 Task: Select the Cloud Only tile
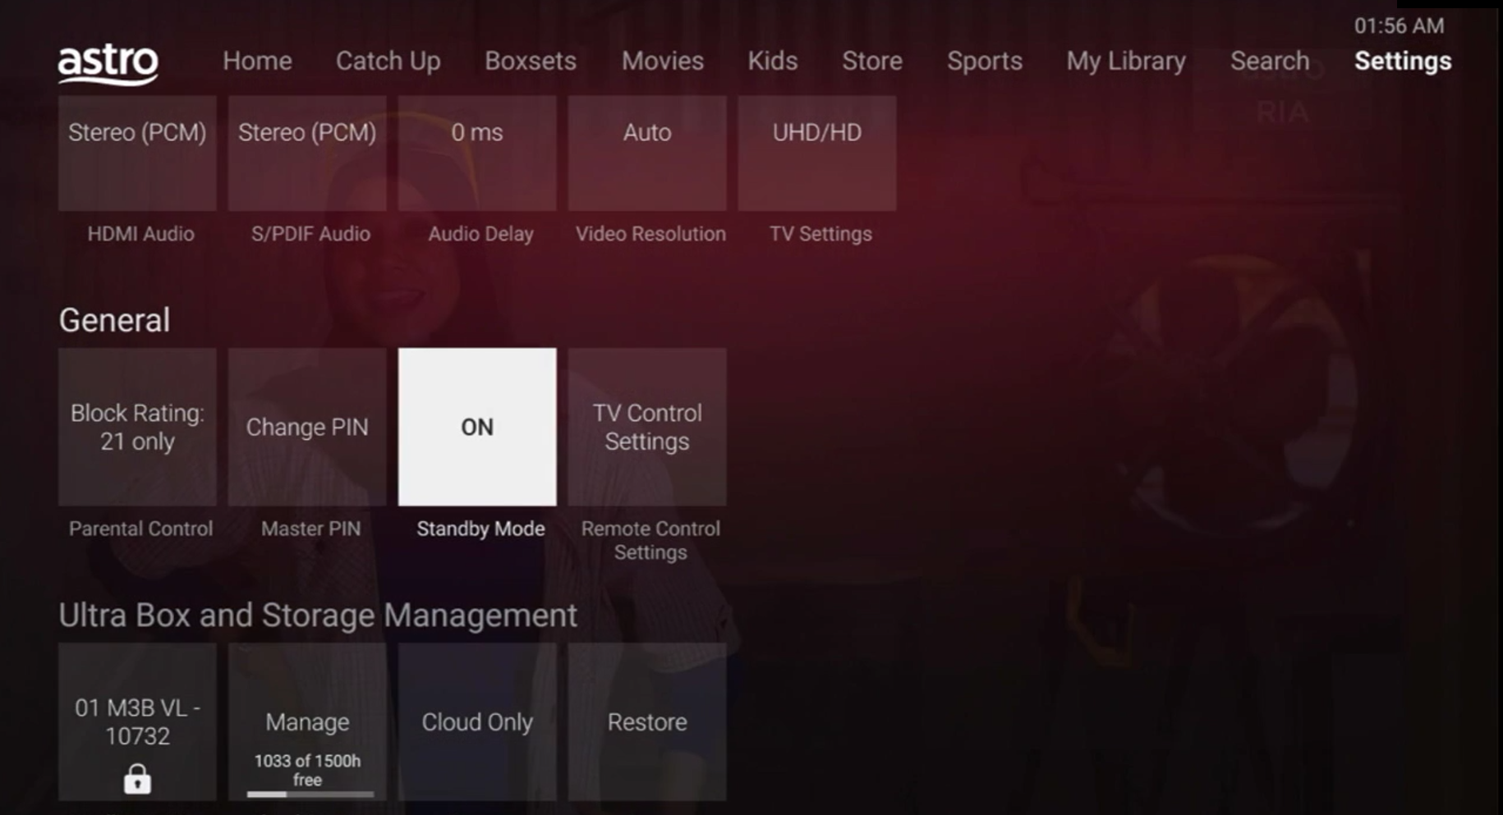(477, 721)
